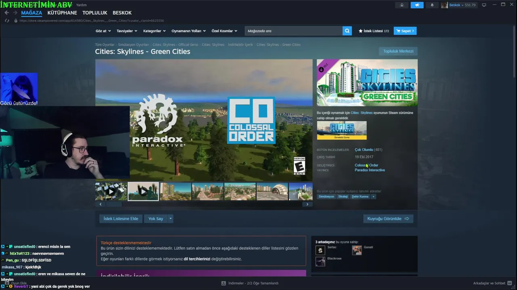The image size is (517, 290).
Task: Open Paradox Interactive publisher link
Action: point(370,170)
